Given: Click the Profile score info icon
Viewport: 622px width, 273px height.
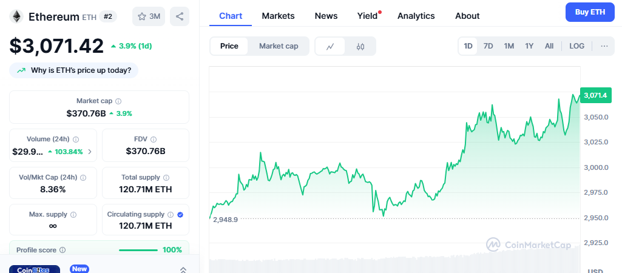Looking at the screenshot, I should click(x=63, y=250).
